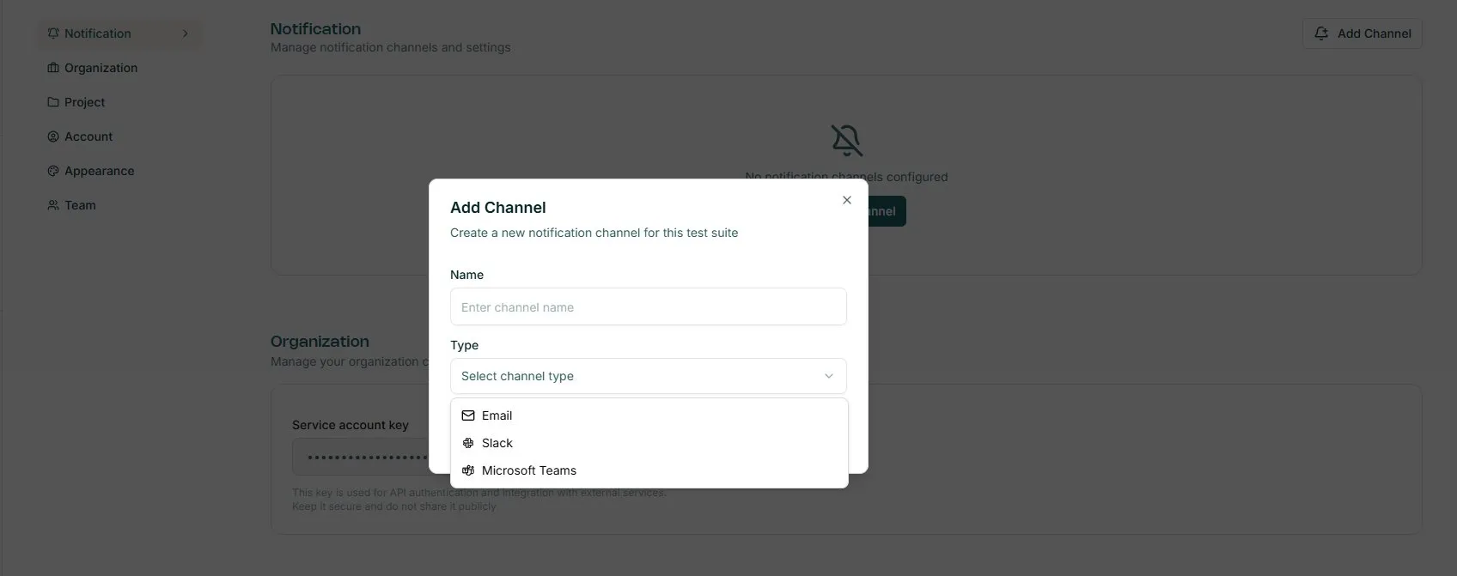Image resolution: width=1457 pixels, height=576 pixels.
Task: Choose Microsoft Teams channel type option
Action: tap(649, 470)
